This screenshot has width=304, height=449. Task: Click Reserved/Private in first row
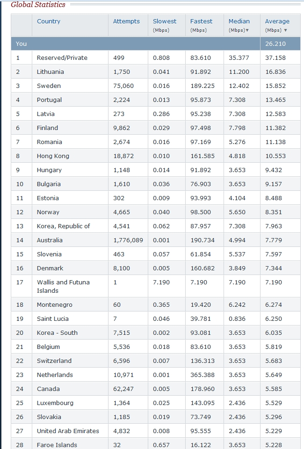pos(62,58)
